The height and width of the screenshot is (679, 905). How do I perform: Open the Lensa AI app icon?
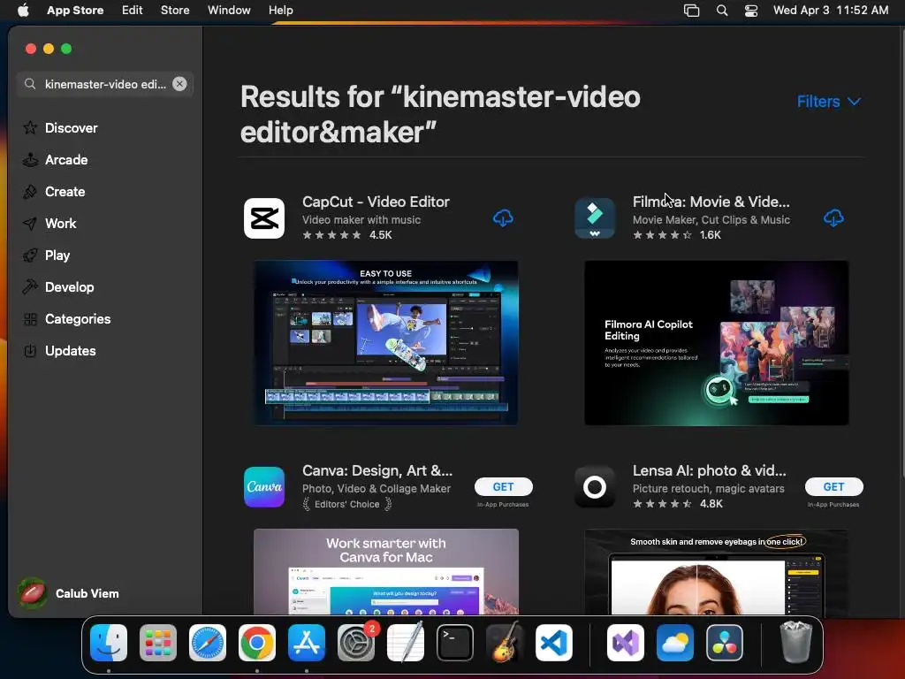coord(595,487)
